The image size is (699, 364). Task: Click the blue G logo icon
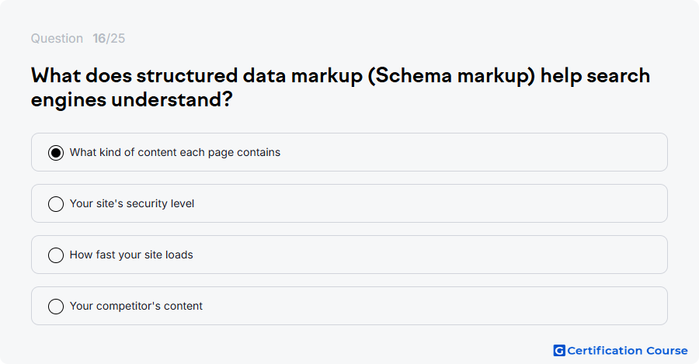(x=559, y=351)
